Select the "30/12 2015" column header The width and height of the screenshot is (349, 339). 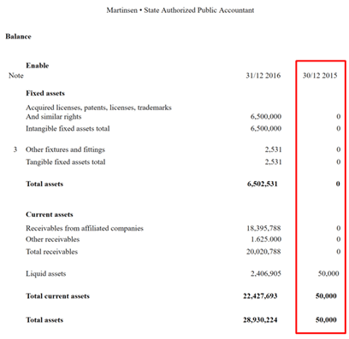pos(320,75)
